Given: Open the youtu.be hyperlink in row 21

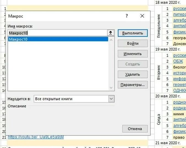Looking at the screenshot, I should coord(36,137).
